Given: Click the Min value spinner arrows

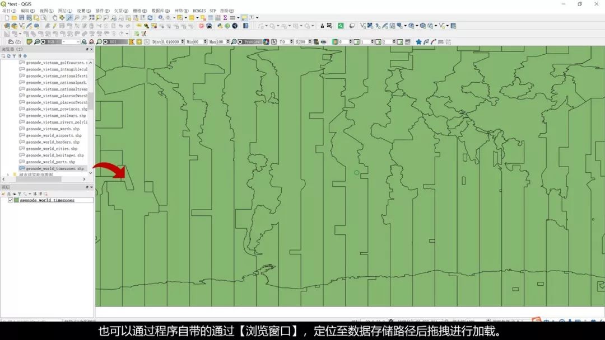Looking at the screenshot, I should pyautogui.click(x=205, y=41).
